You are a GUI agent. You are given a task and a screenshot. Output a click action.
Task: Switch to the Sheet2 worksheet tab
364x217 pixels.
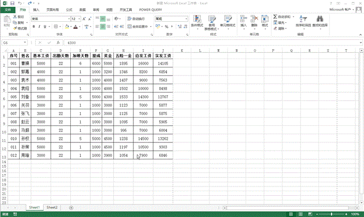[x=52, y=207]
